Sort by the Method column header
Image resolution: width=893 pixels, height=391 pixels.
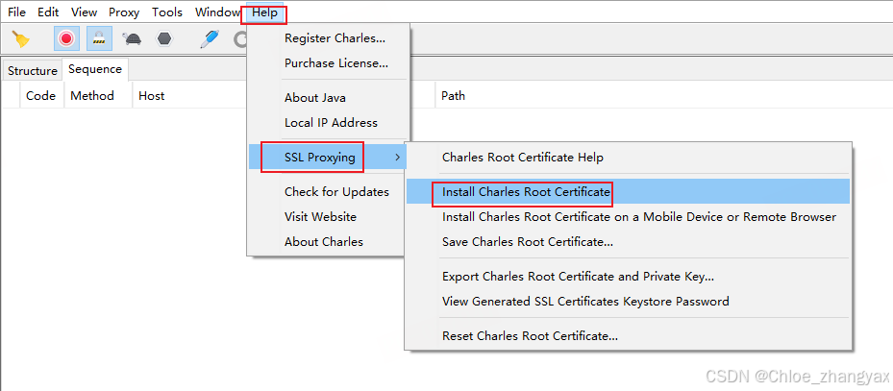tap(98, 96)
